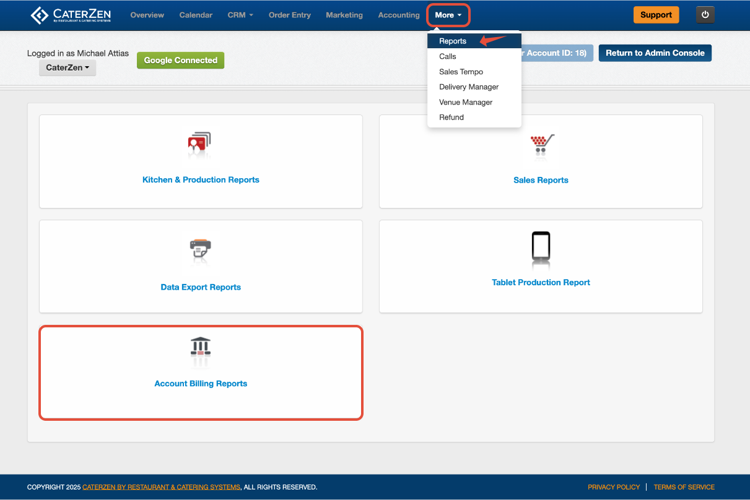Collapse the More dropdown menu
This screenshot has height=500, width=750.
[x=448, y=15]
